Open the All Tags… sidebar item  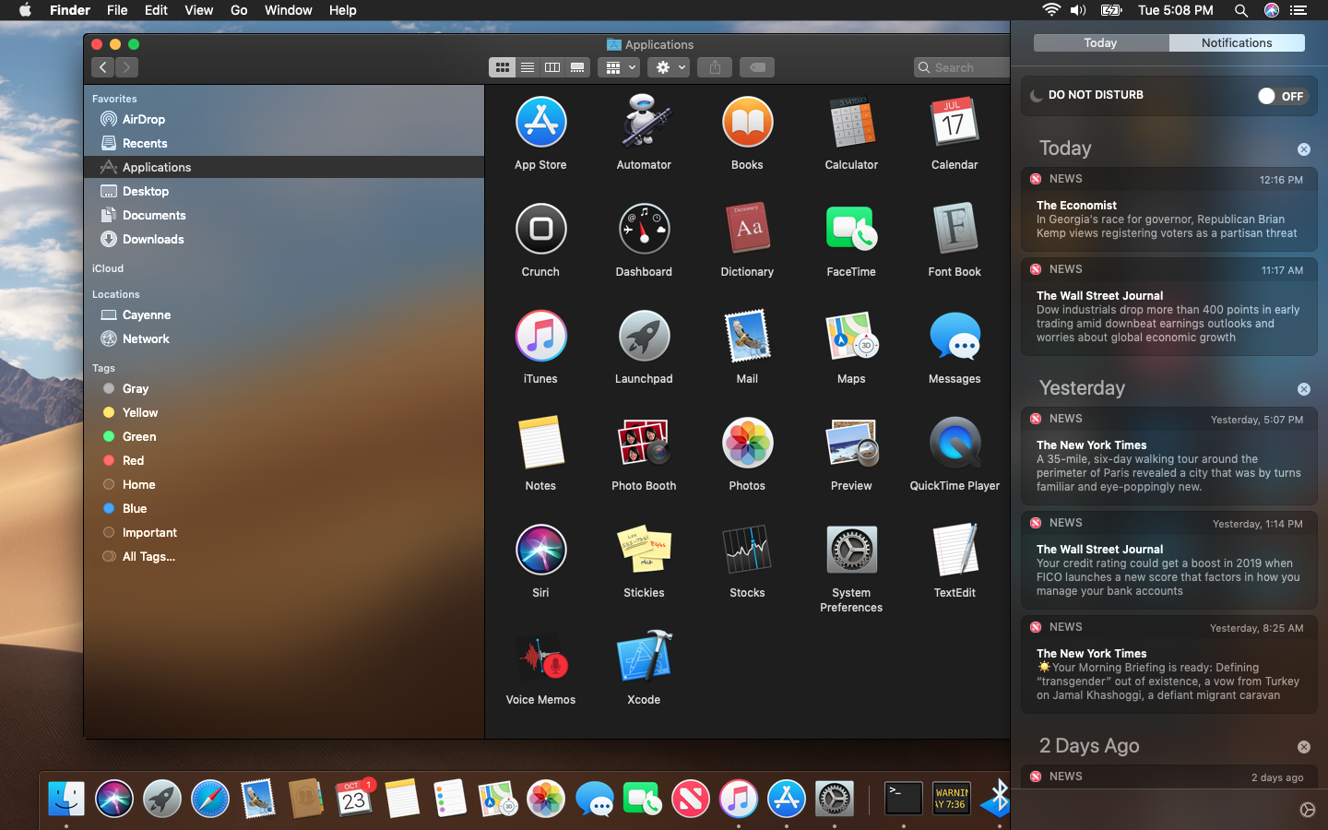(x=148, y=556)
